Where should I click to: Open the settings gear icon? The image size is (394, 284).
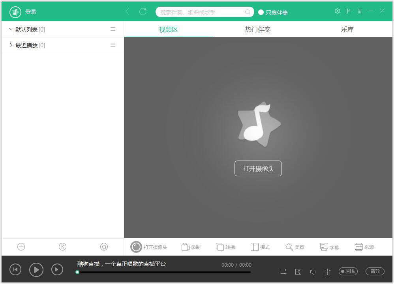coord(338,11)
